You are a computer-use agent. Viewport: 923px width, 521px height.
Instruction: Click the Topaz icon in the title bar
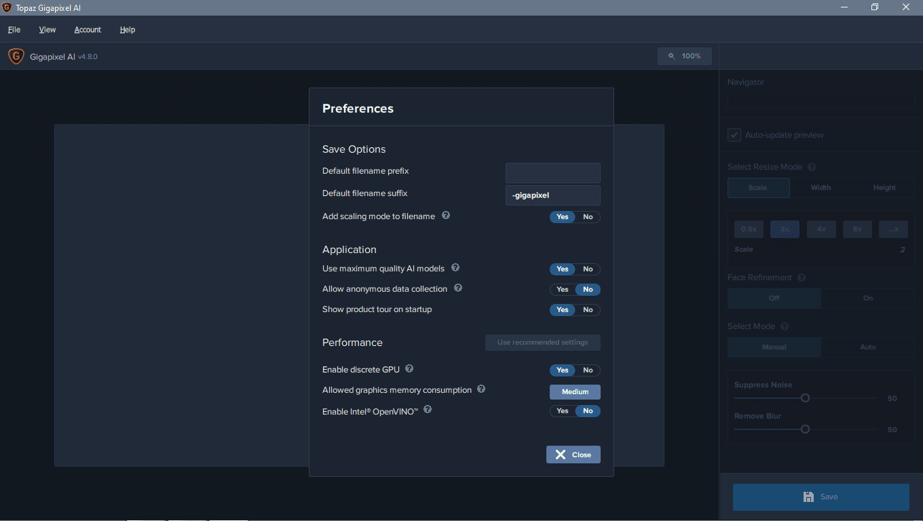click(7, 7)
